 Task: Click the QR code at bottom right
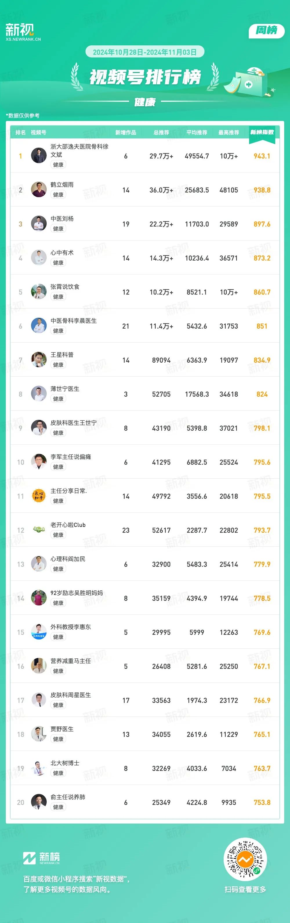[245, 859]
